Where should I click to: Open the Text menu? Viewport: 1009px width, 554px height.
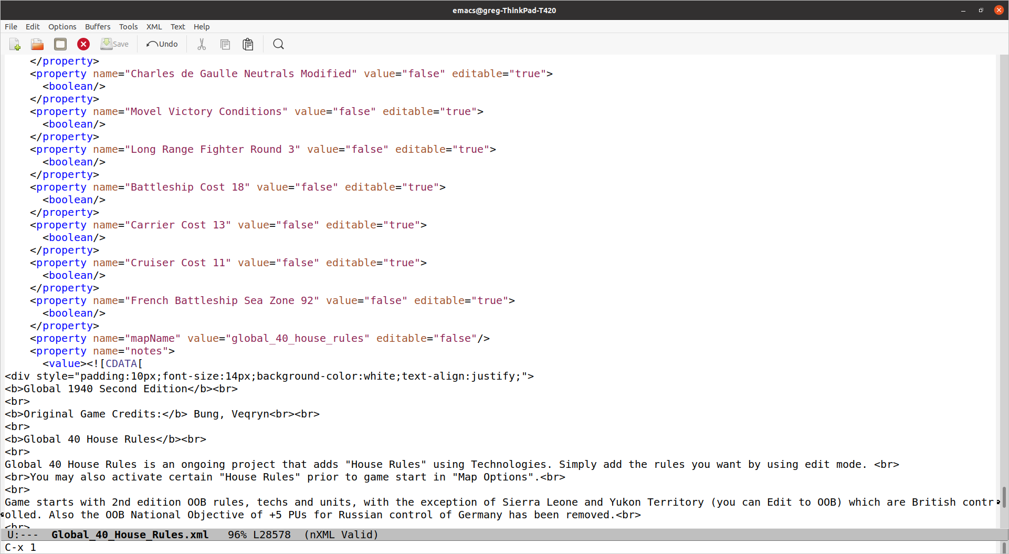pyautogui.click(x=177, y=27)
